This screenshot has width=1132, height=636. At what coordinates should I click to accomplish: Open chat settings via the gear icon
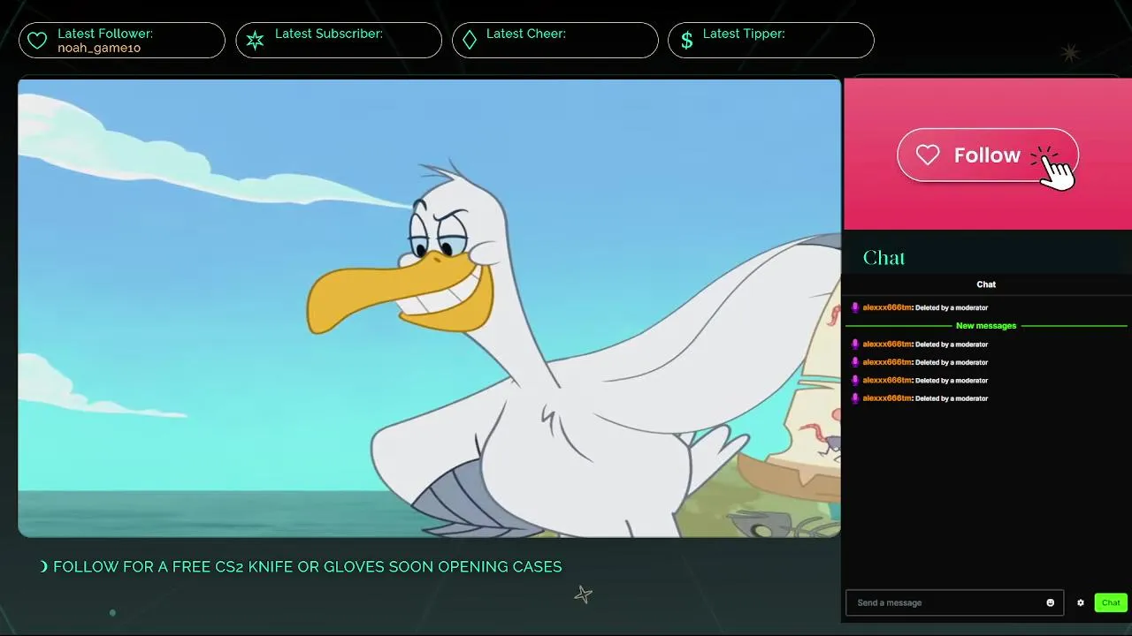[1080, 603]
